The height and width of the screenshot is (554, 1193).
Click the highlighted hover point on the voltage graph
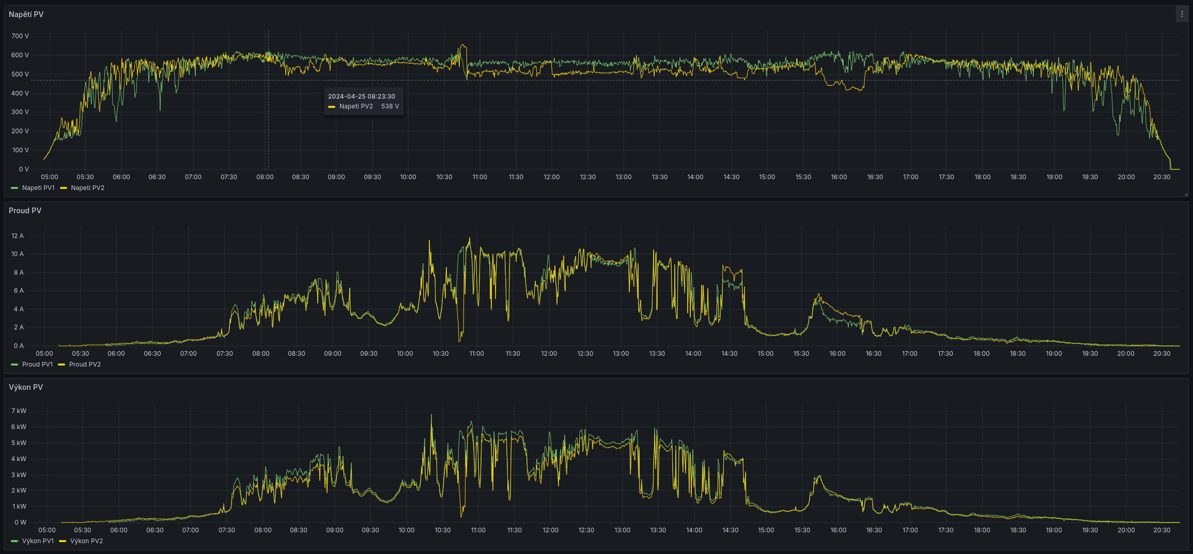click(x=268, y=55)
